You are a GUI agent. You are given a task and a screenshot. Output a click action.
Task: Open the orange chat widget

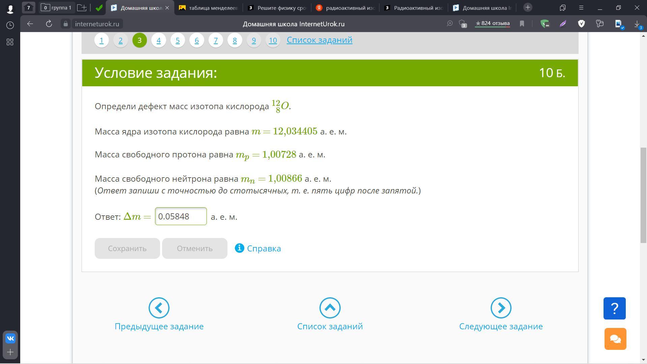pos(615,339)
